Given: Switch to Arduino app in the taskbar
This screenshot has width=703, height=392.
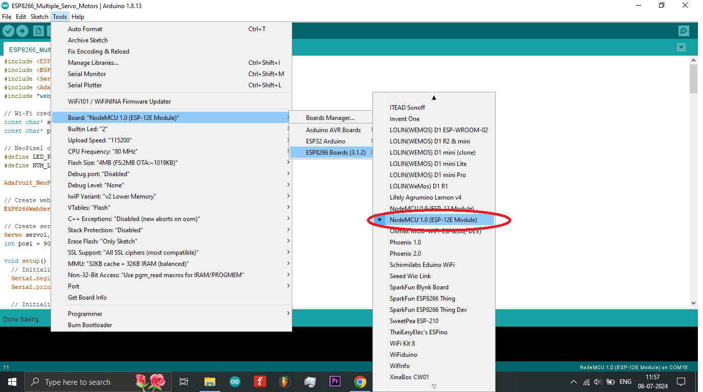Looking at the screenshot, I should point(235,382).
